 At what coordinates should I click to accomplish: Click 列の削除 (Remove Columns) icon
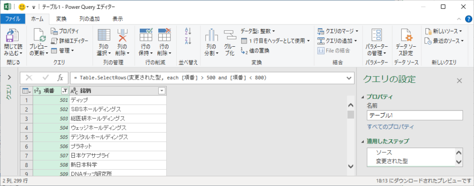[x=123, y=35]
